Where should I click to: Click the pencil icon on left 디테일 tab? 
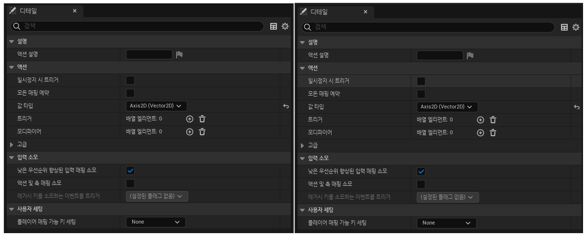click(13, 11)
